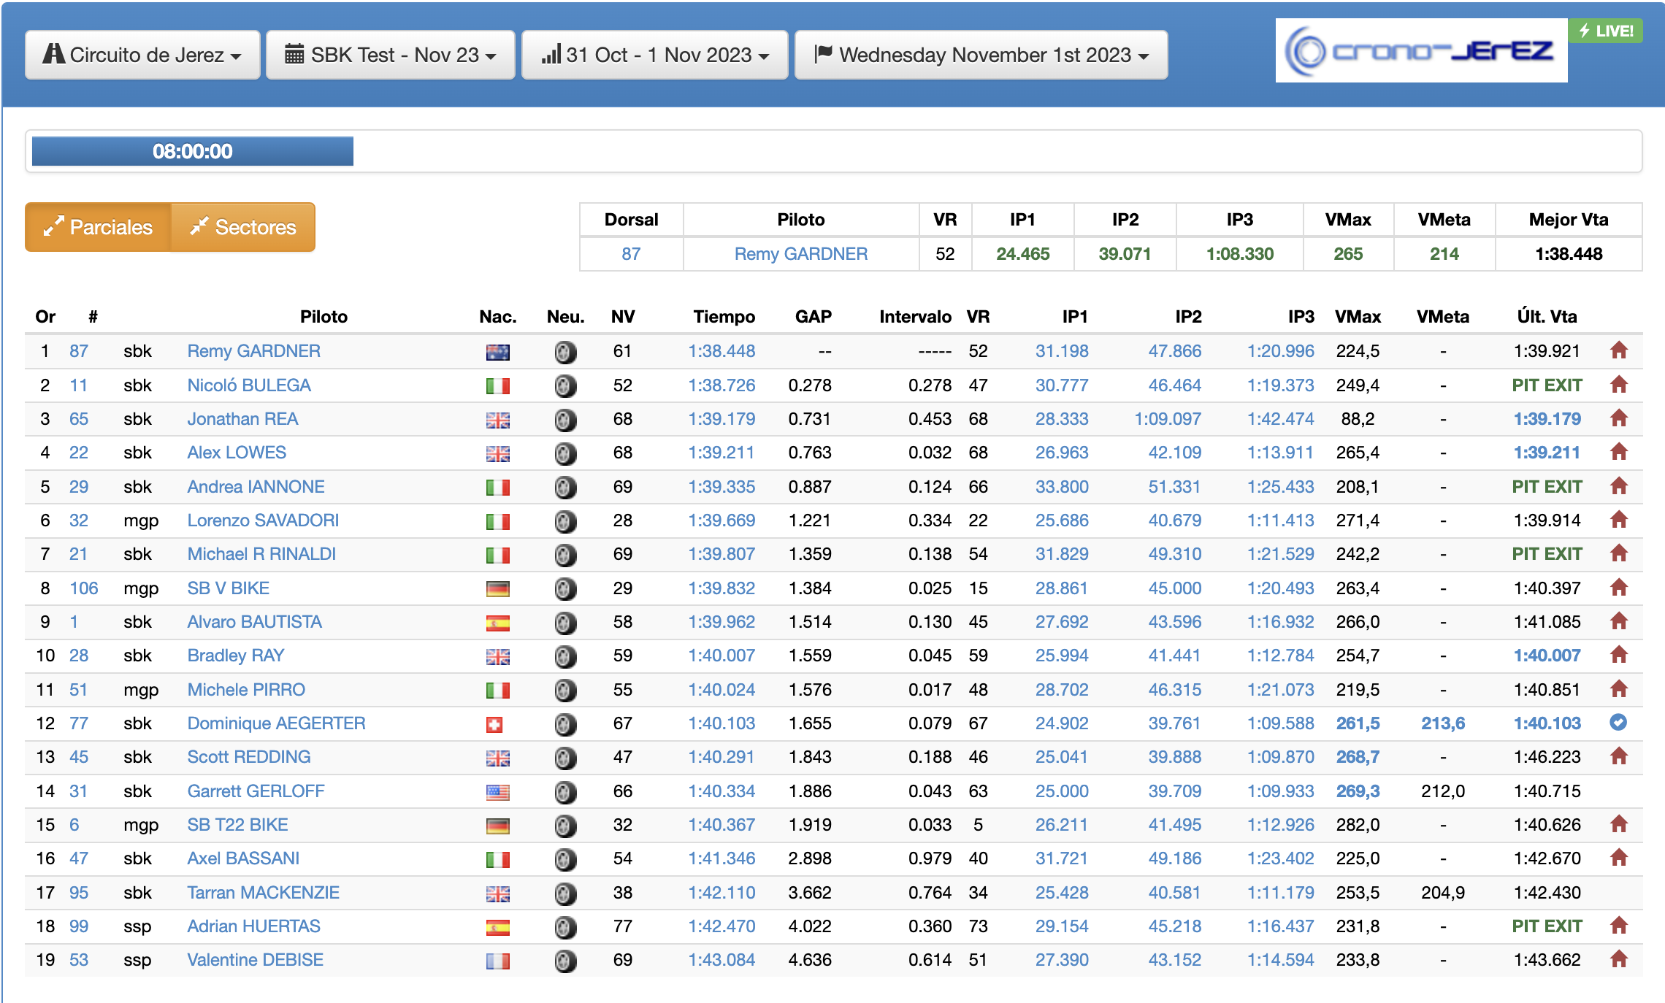Viewport: 1665px width, 1003px height.
Task: Click the home icon in Bradley RAY's row
Action: click(x=1619, y=655)
